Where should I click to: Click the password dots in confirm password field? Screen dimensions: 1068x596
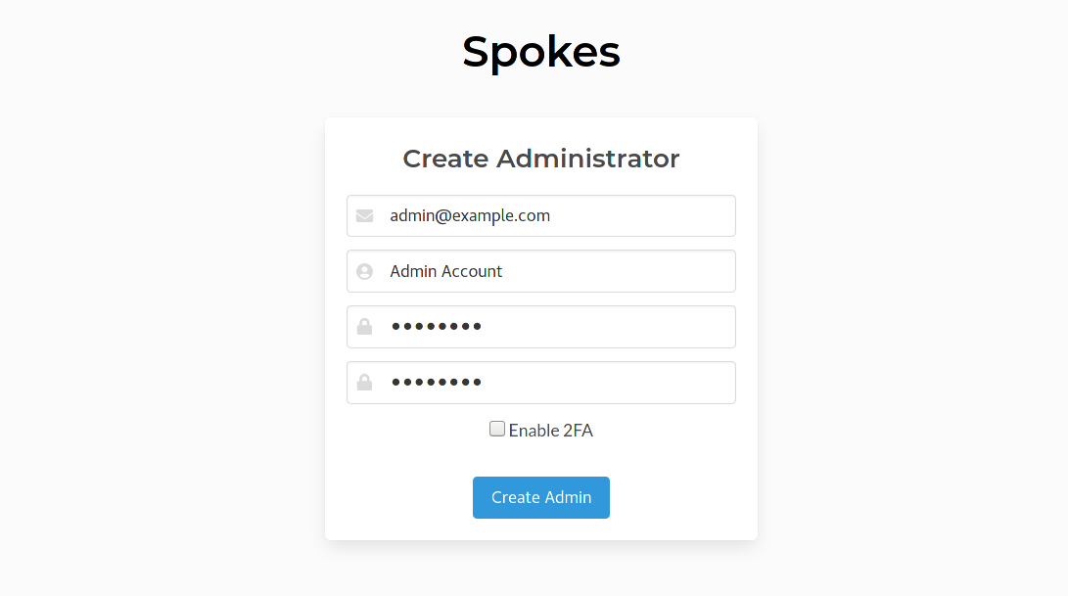(x=437, y=383)
